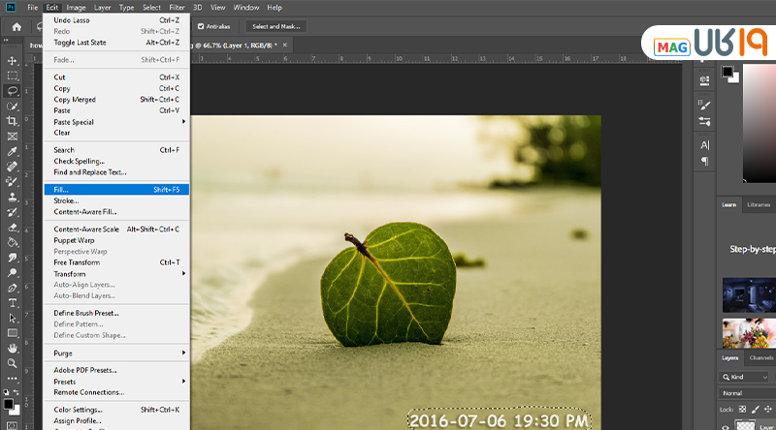Viewport: 776px width, 430px height.
Task: Open the layer Kind filter dropdown
Action: click(745, 377)
